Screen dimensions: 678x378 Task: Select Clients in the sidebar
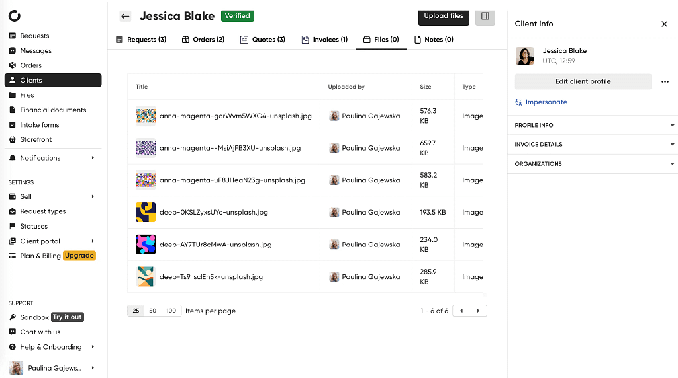53,80
